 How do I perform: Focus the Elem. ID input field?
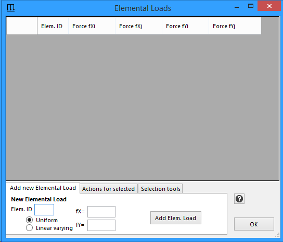coord(44,210)
